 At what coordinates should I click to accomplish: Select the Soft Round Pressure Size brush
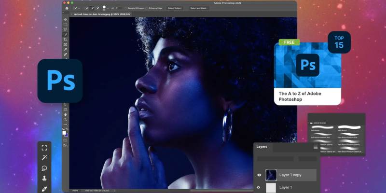[322, 135]
